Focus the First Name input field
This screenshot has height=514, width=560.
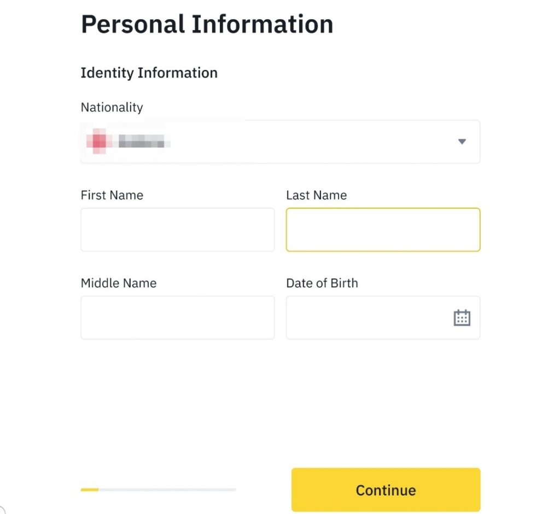click(x=177, y=229)
